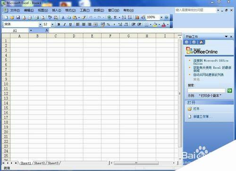Save the workbook with floppy disk icon
Image resolution: width=236 pixels, height=171 pixels.
click(18, 17)
